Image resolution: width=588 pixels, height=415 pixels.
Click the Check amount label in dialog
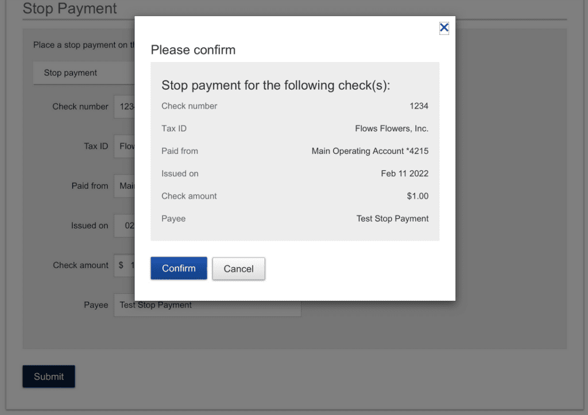tap(189, 196)
